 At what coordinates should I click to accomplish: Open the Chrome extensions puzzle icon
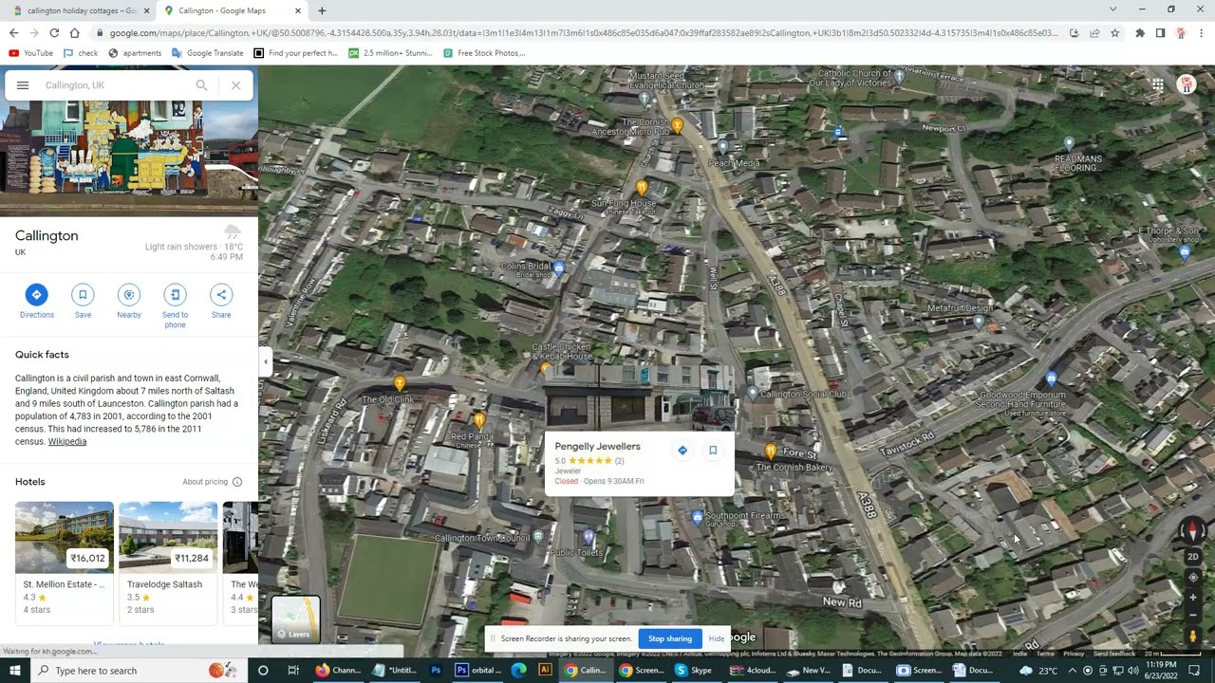pos(1140,33)
